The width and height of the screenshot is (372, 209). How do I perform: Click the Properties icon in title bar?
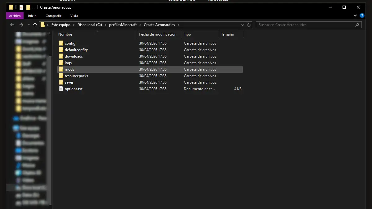click(21, 7)
